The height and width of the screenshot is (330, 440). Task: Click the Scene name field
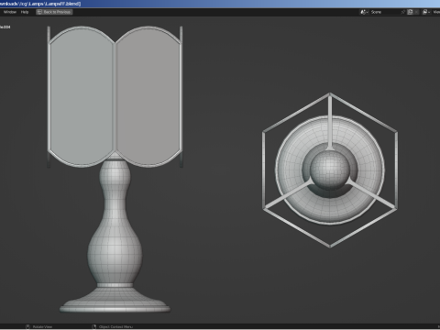pyautogui.click(x=385, y=12)
